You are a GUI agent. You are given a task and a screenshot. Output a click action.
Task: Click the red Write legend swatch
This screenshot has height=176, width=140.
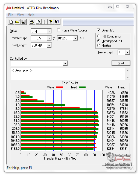tap(59, 87)
